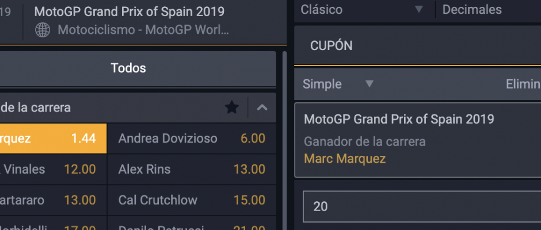Select the Todos tab
541x230 pixels.
128,68
